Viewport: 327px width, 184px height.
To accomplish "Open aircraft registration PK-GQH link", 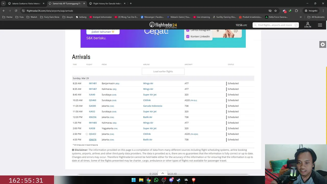I will tap(194, 134).
